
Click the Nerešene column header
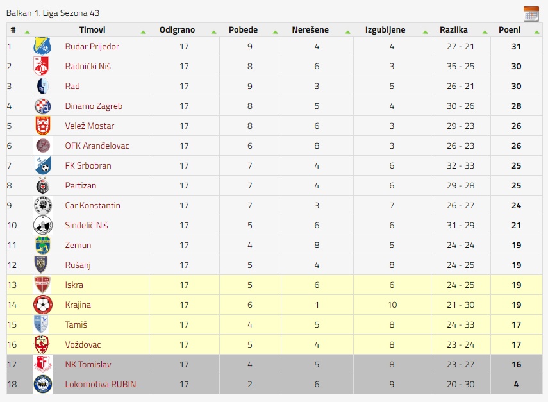[310, 29]
